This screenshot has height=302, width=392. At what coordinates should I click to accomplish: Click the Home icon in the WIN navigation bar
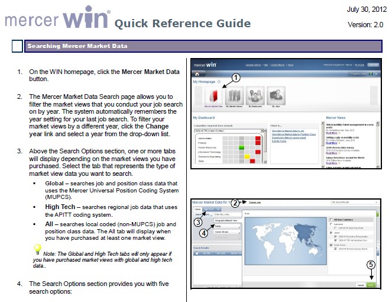pyautogui.click(x=197, y=74)
